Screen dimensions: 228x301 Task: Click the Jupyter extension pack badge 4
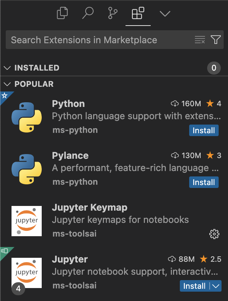pyautogui.click(x=18, y=288)
